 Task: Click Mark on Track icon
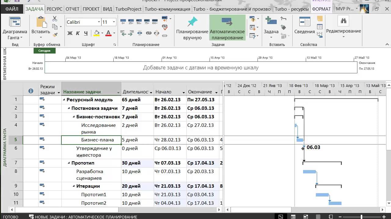click(165, 19)
